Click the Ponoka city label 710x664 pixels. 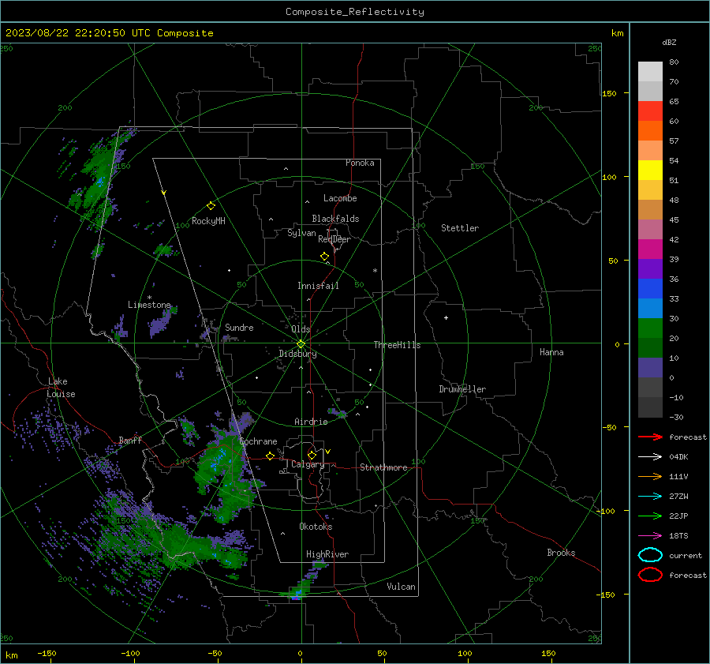pyautogui.click(x=360, y=163)
